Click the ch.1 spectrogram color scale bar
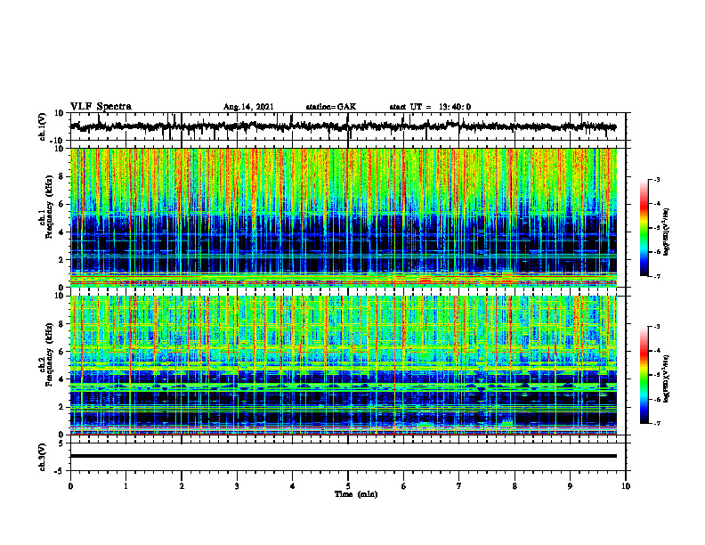Image resolution: width=705 pixels, height=545 pixels. (644, 228)
